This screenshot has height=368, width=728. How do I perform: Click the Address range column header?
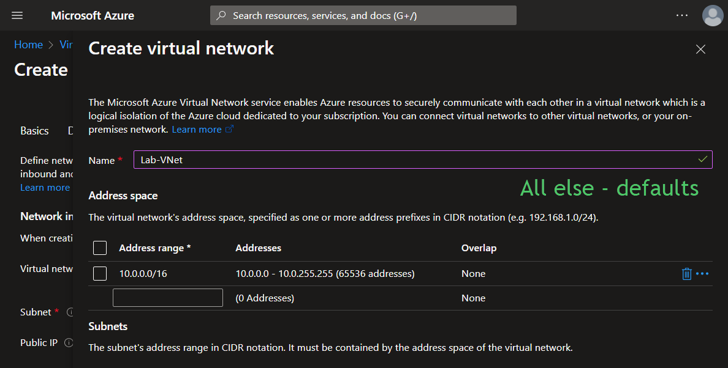click(x=155, y=248)
